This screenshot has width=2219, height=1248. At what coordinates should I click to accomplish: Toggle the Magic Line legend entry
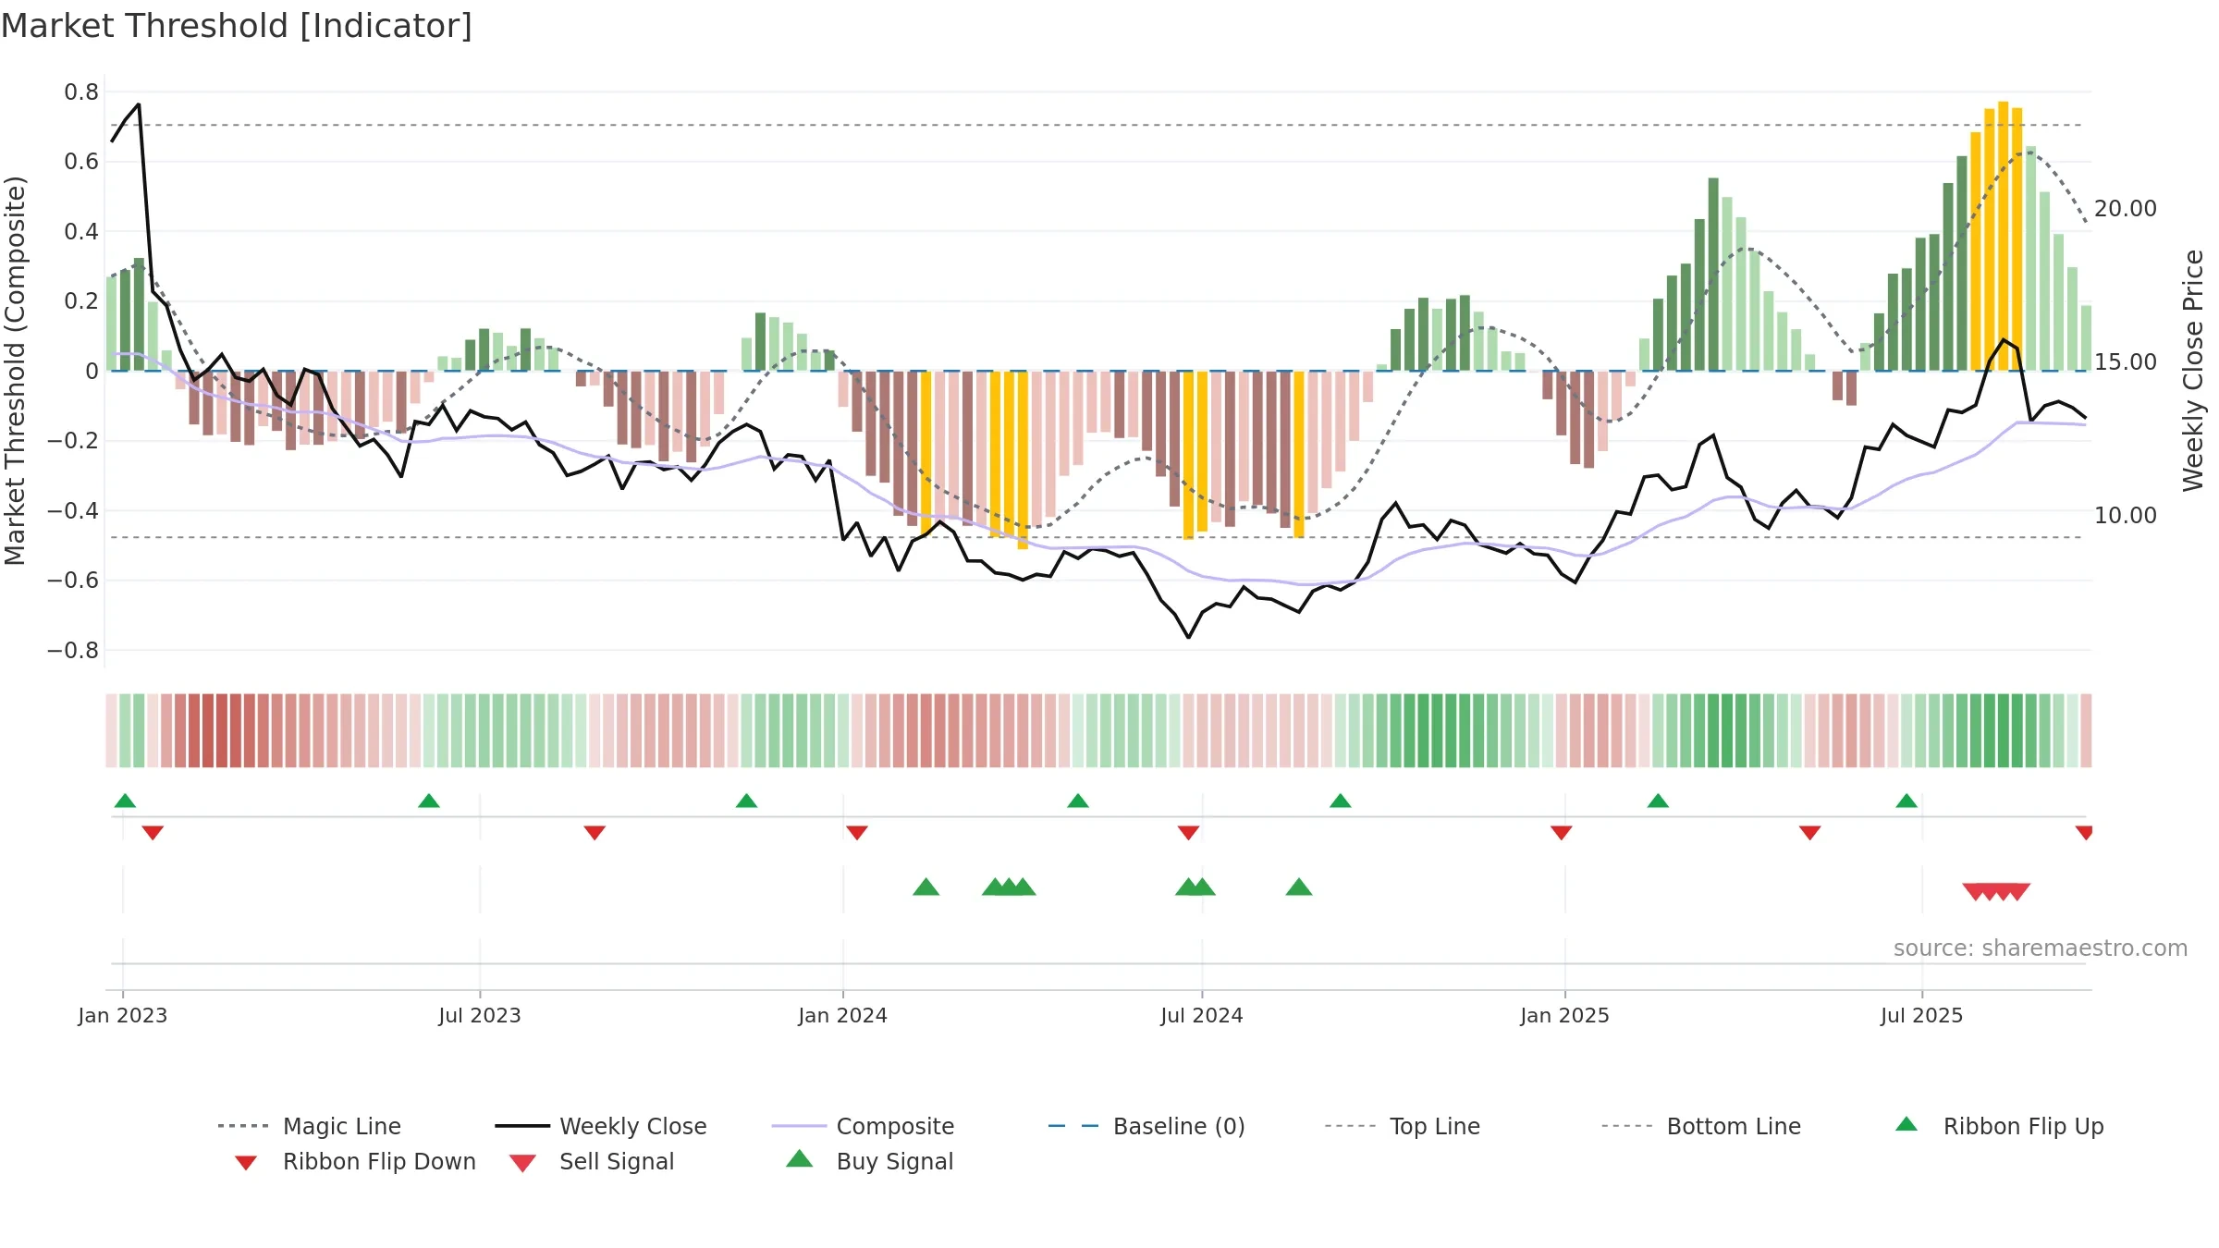tap(309, 1126)
